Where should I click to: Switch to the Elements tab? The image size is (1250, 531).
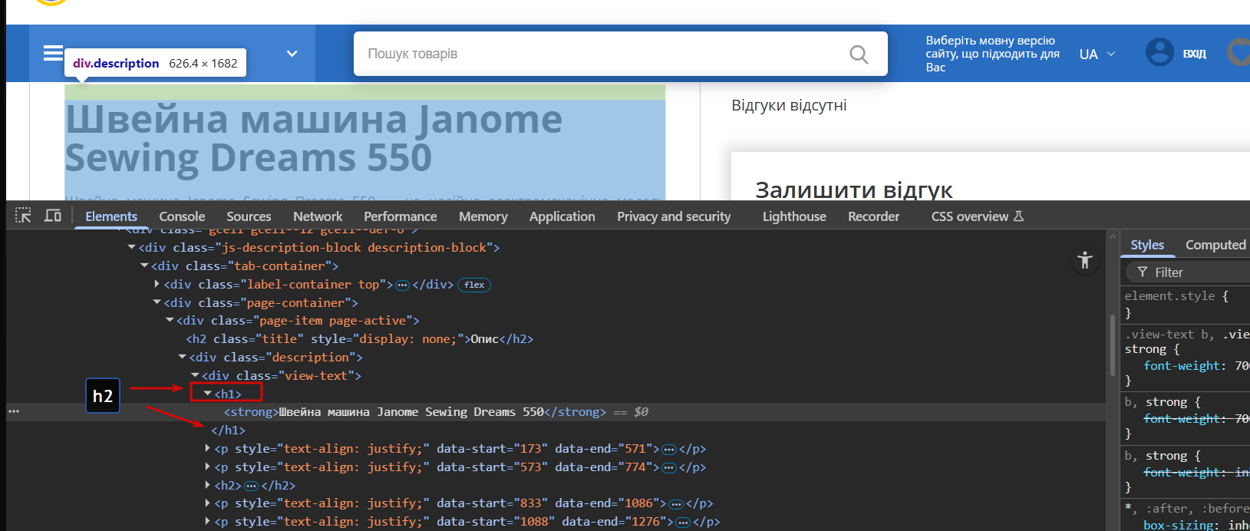111,216
